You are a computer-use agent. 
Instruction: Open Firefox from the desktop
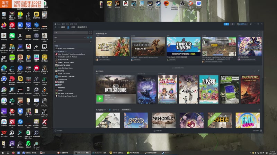pos(4,25)
